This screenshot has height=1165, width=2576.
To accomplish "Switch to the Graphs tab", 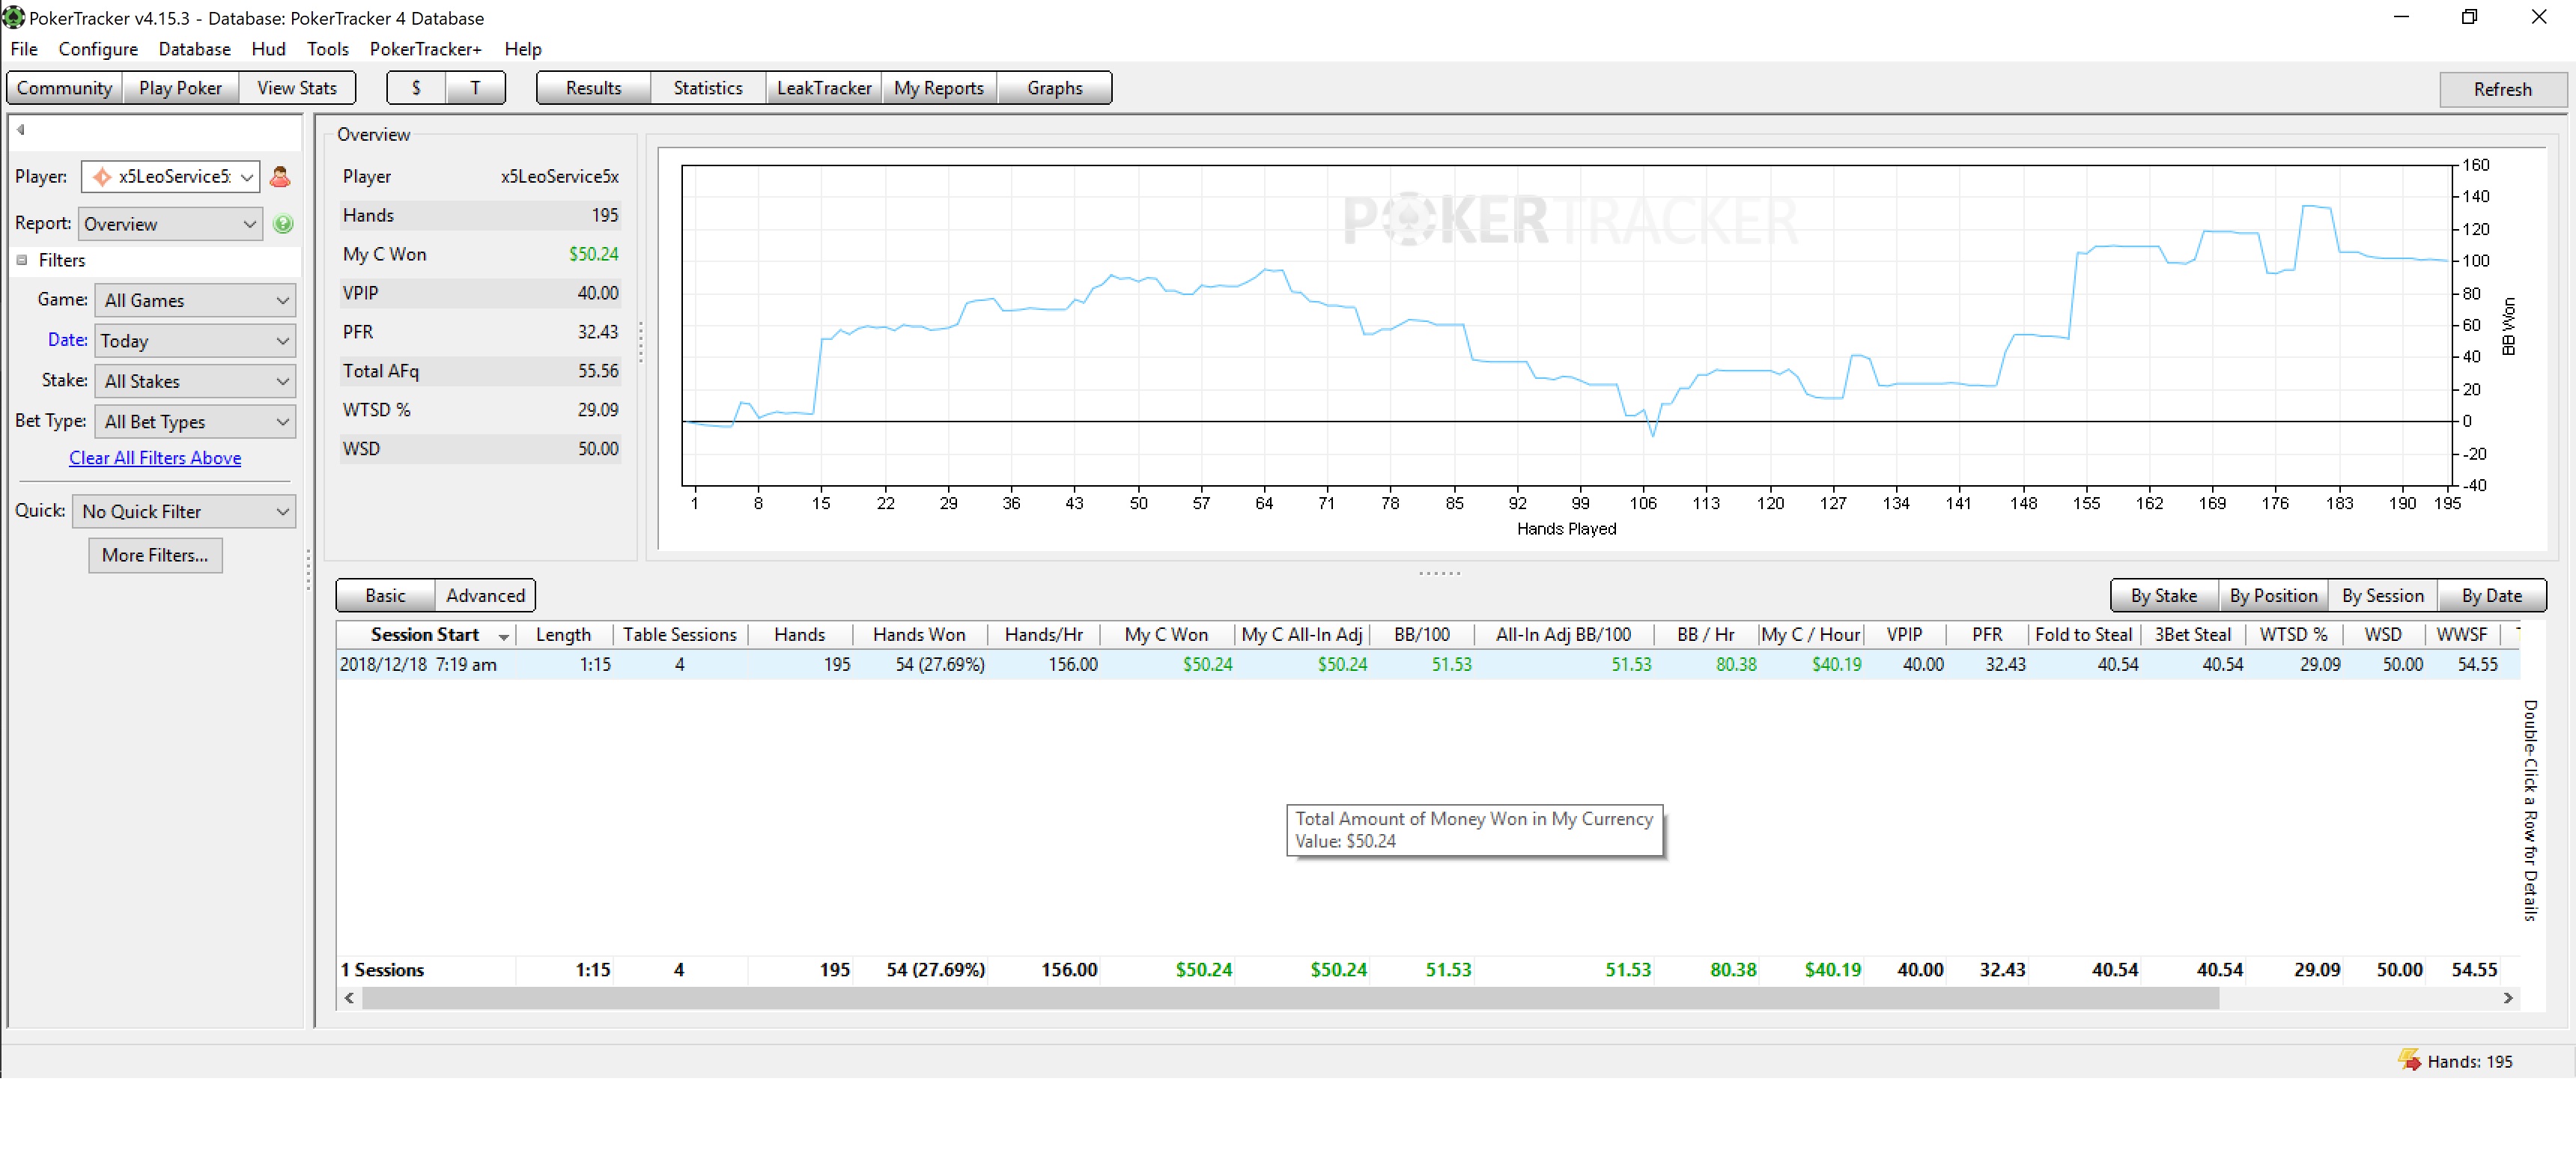I will point(1055,88).
